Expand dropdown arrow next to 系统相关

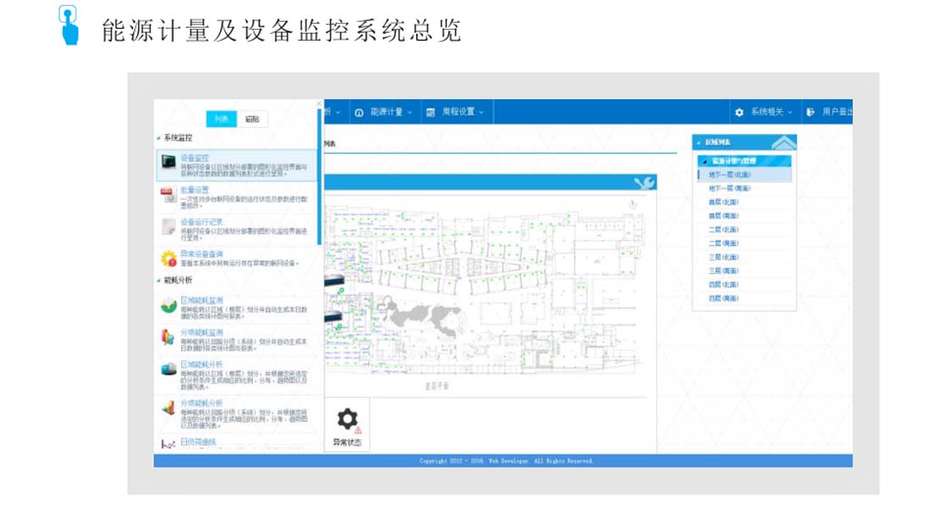(x=790, y=113)
